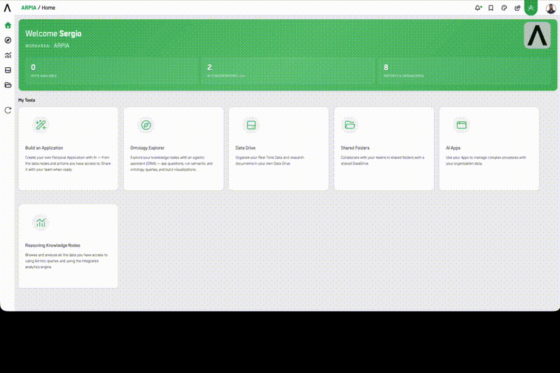Click the compass icon on the Ontology Explorer card
This screenshot has height=373, width=560.
[x=146, y=125]
